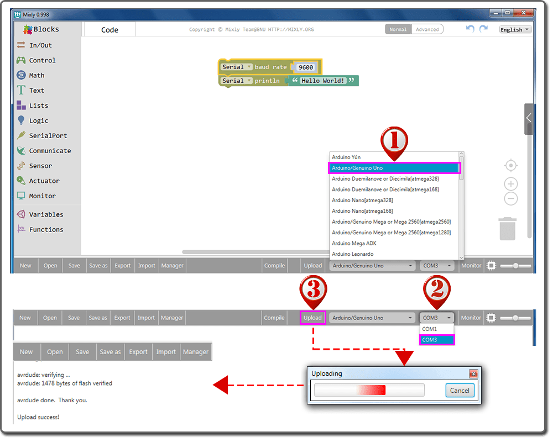Click the workspace horizontal scrollbar
The width and height of the screenshot is (553, 442).
(255, 252)
